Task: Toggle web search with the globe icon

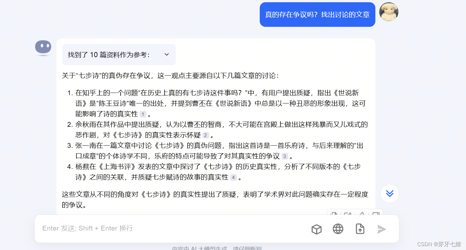Action: click(x=338, y=229)
